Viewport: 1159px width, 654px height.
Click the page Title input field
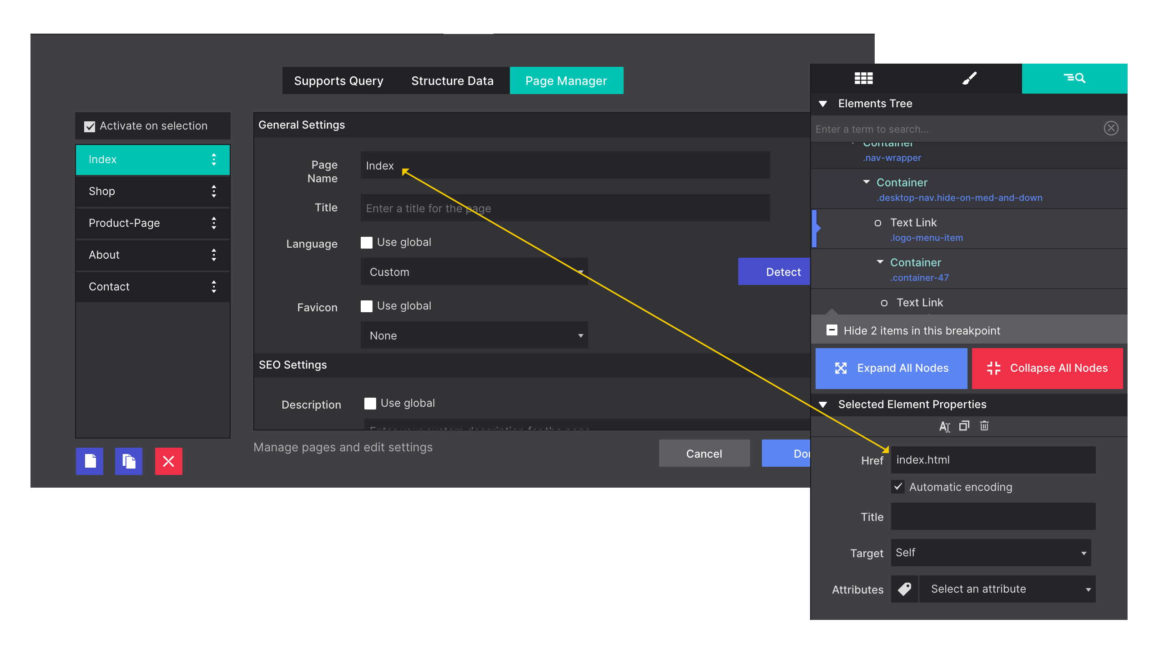coord(565,208)
